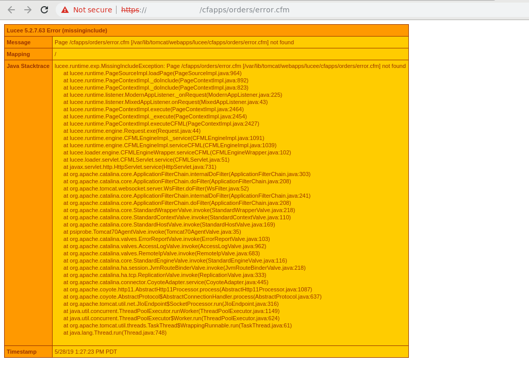The width and height of the screenshot is (529, 382).
Task: Go forward using the browser forward arrow
Action: point(28,10)
